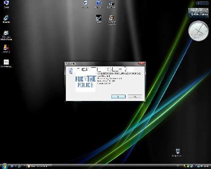Click the blue pixel-text image in the dialog
211x169 pixels.
pos(86,82)
